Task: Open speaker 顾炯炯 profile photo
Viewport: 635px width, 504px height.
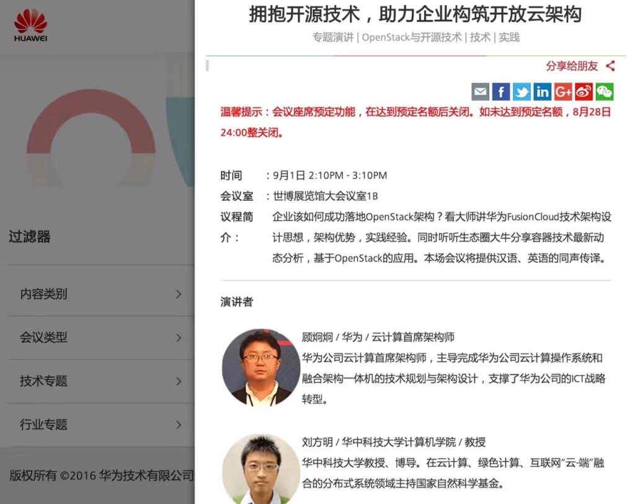Action: (261, 368)
